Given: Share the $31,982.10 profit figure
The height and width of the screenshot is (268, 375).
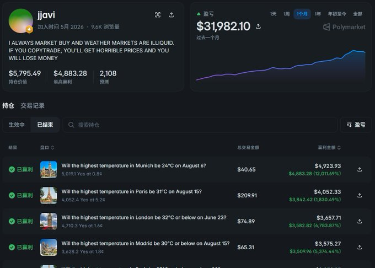Looking at the screenshot, I should click(x=258, y=26).
